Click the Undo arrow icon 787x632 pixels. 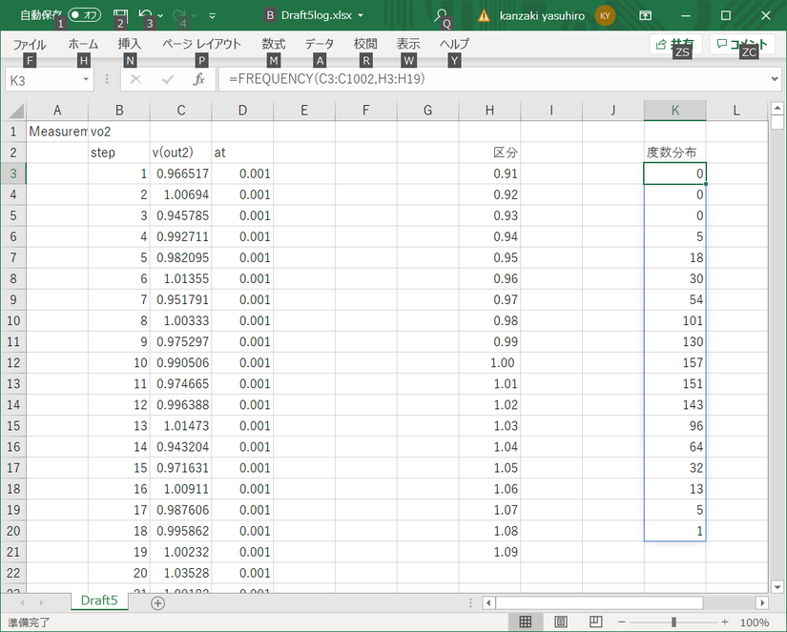tap(145, 15)
